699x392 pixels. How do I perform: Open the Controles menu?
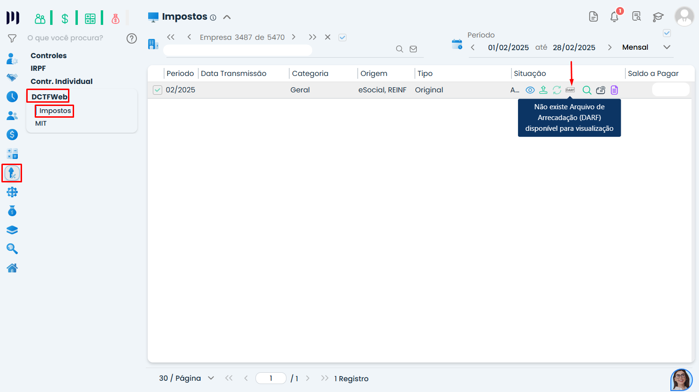coord(49,55)
